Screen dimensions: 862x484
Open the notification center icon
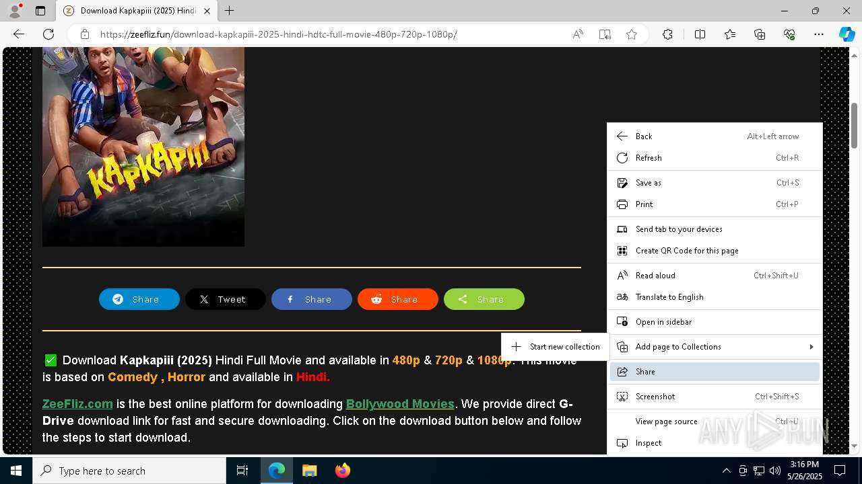[840, 471]
